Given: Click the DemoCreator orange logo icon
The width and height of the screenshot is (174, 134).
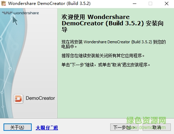Looking at the screenshot, I should click(18, 98).
